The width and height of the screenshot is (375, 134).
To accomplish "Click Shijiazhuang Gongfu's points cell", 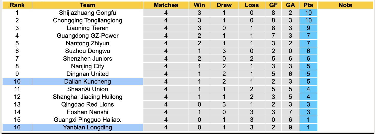I will tap(308, 13).
